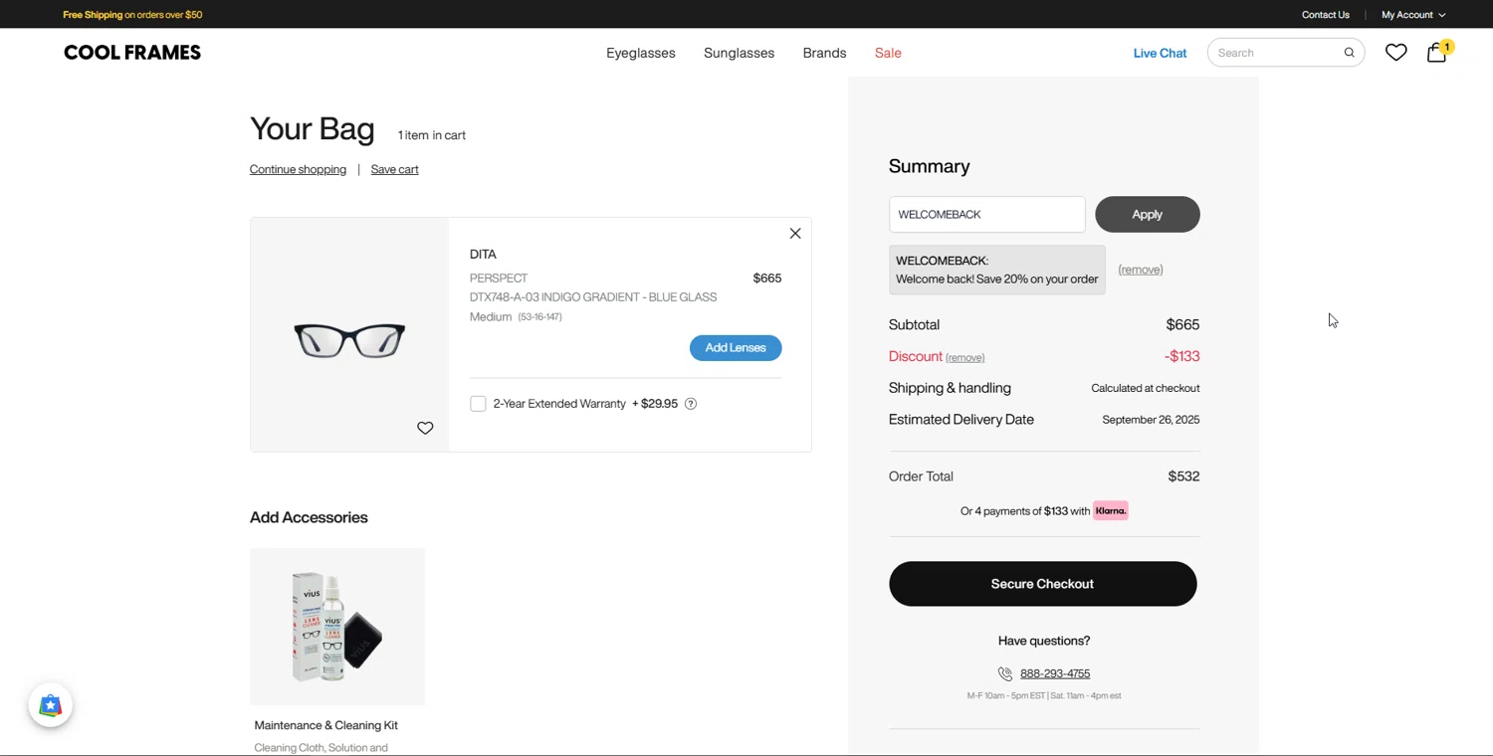The height and width of the screenshot is (756, 1493).
Task: Click the Continue shopping link
Action: tap(298, 169)
